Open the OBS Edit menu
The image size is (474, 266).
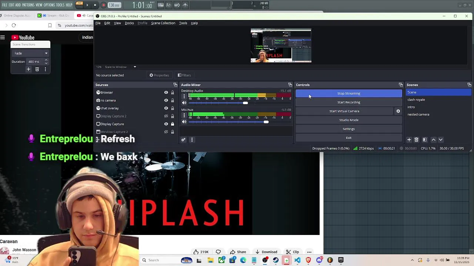click(107, 23)
